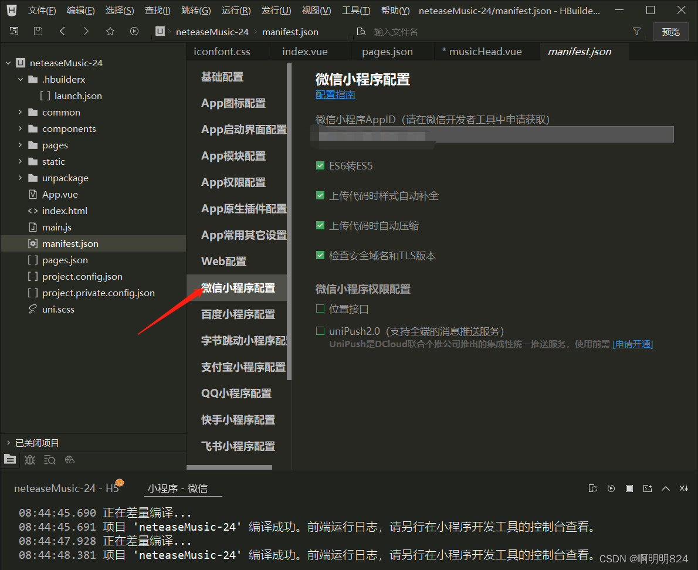
Task: Click the HBuilderX logo icon
Action: pos(12,10)
